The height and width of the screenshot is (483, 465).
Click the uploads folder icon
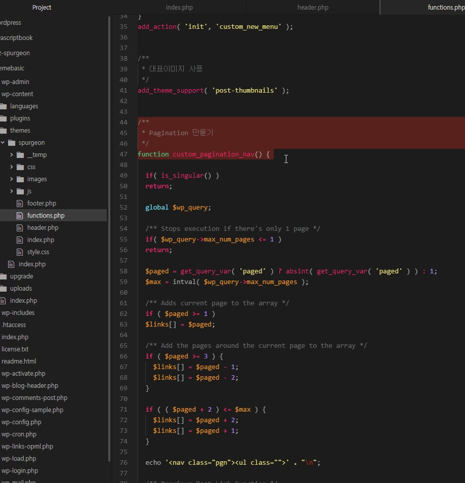(x=4, y=289)
